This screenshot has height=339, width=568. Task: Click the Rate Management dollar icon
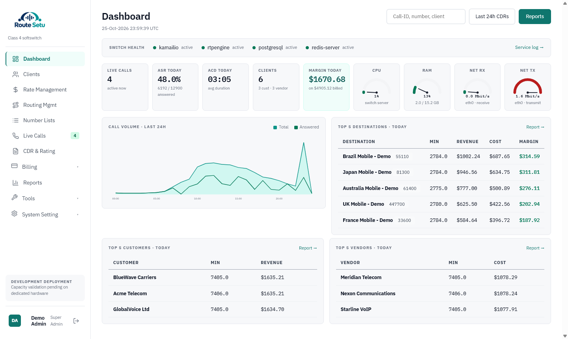16,89
